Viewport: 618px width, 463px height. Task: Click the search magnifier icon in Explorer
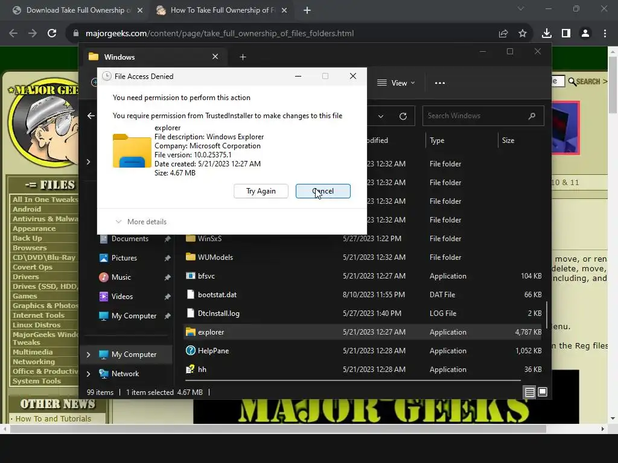[532, 116]
